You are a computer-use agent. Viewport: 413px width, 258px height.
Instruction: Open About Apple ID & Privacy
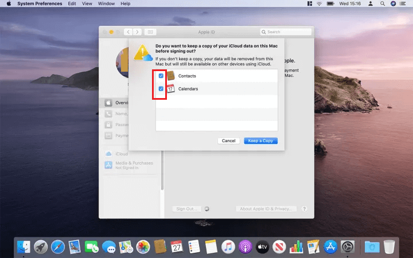coord(266,209)
